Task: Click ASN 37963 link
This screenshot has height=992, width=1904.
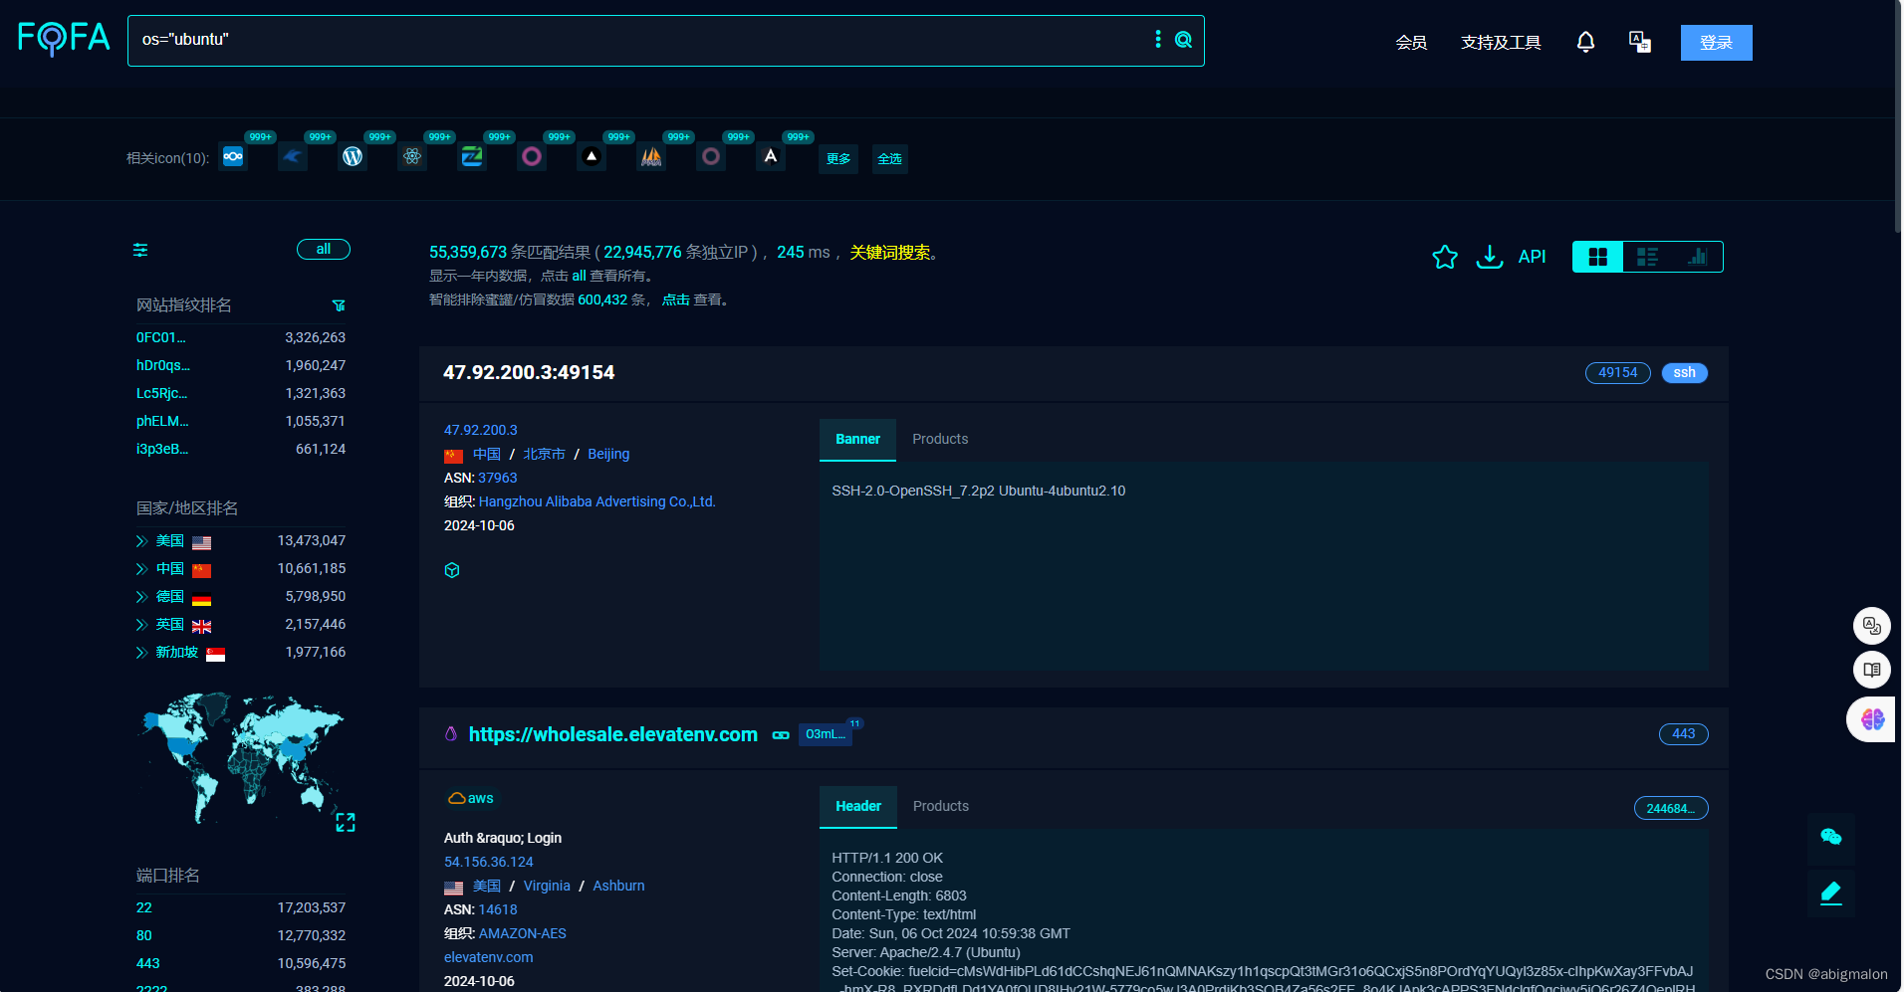Action: pos(497,478)
